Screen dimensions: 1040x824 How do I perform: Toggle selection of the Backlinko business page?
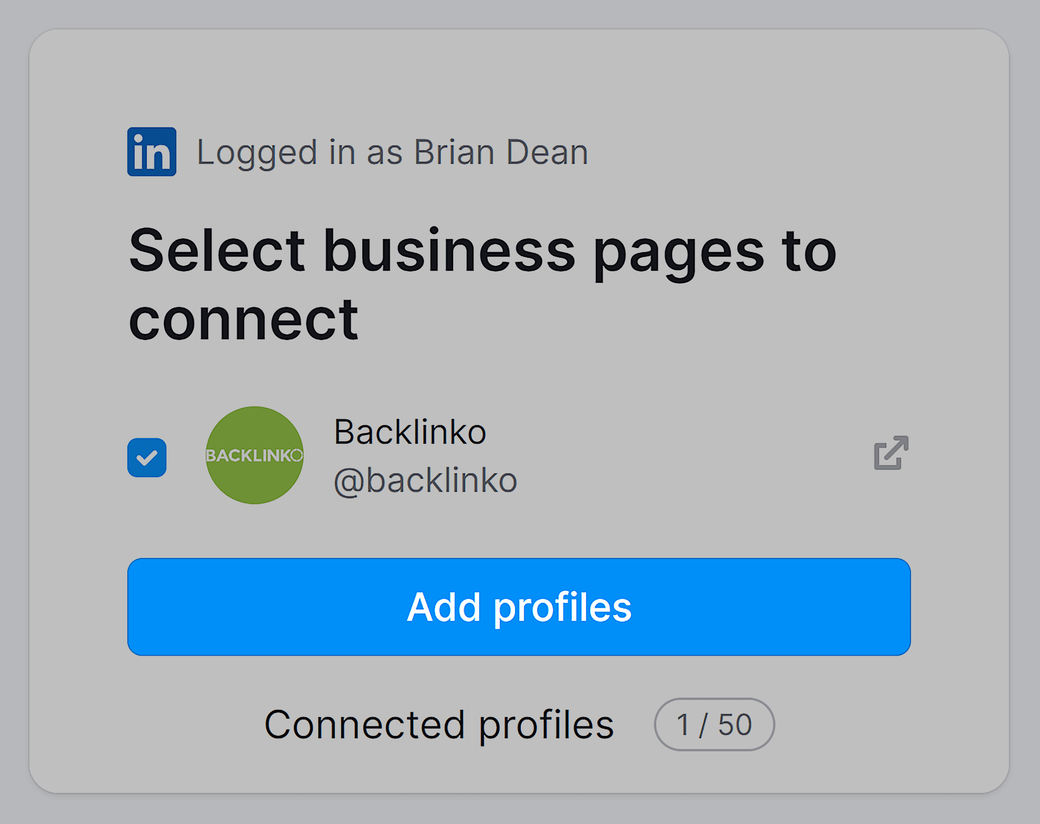coord(147,458)
